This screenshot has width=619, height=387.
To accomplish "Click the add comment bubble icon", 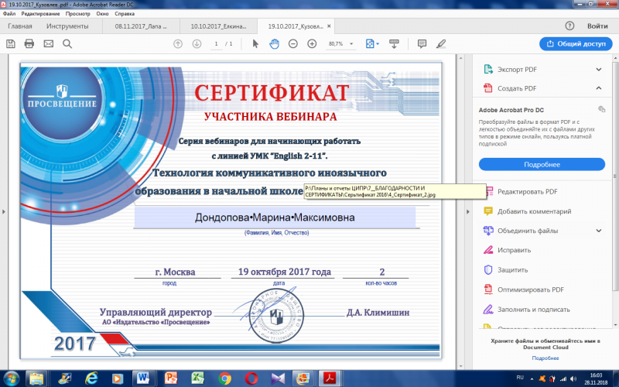I will click(422, 44).
